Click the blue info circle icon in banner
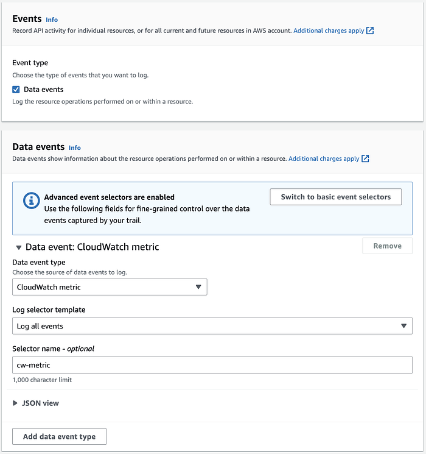Viewport: 426px width, 454px height. (x=30, y=200)
